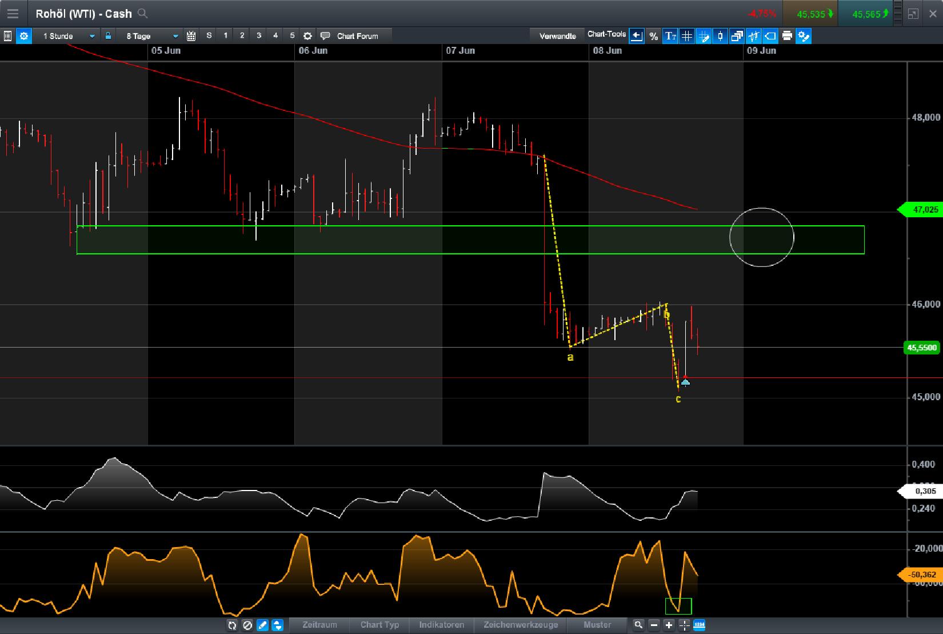Image resolution: width=943 pixels, height=634 pixels.
Task: Open the calendar icon next to timeframe
Action: click(x=191, y=35)
